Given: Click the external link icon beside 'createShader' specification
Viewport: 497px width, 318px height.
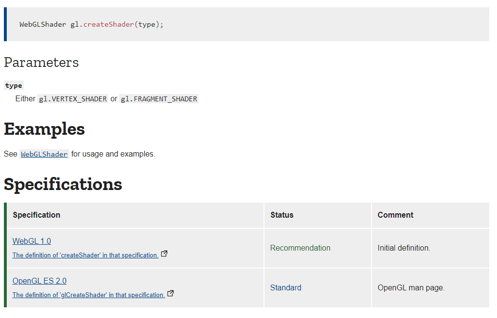Looking at the screenshot, I should 164,253.
